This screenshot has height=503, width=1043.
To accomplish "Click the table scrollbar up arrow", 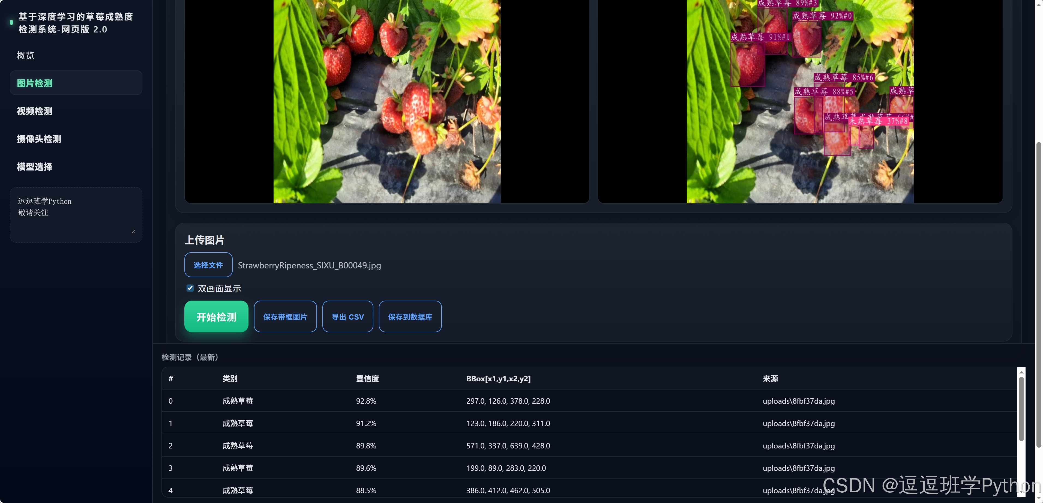I will [x=1021, y=372].
